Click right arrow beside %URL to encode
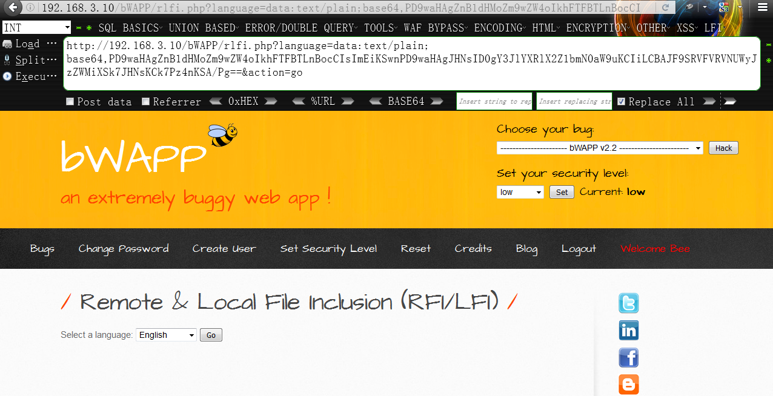The image size is (773, 396). tap(347, 101)
